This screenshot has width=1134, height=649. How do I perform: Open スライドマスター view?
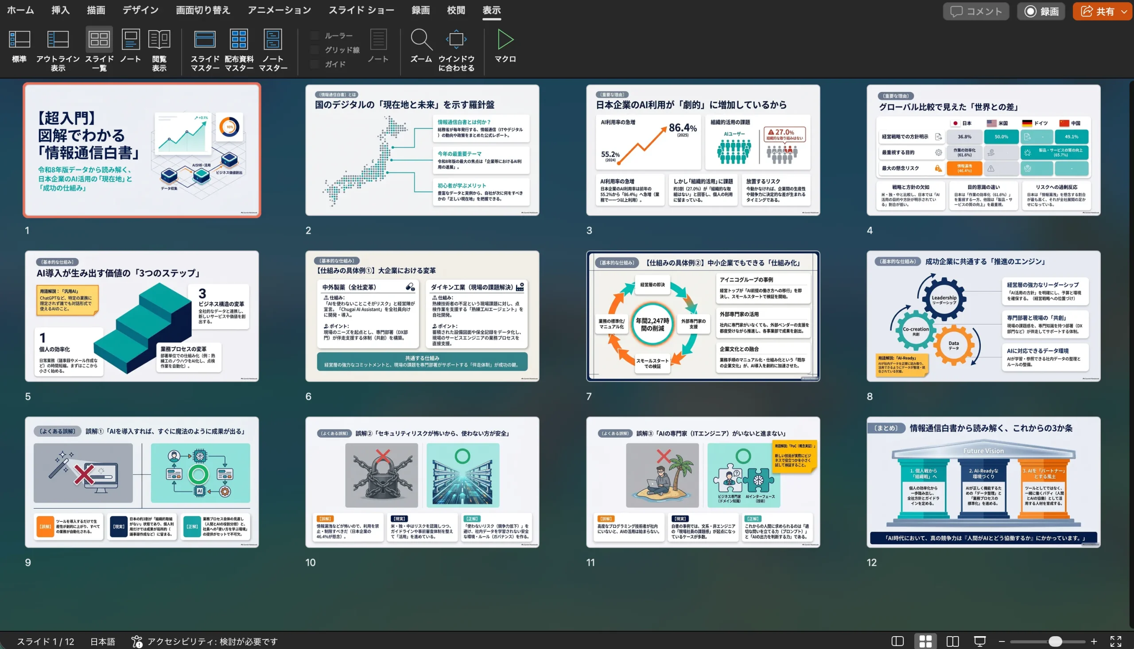coord(205,50)
